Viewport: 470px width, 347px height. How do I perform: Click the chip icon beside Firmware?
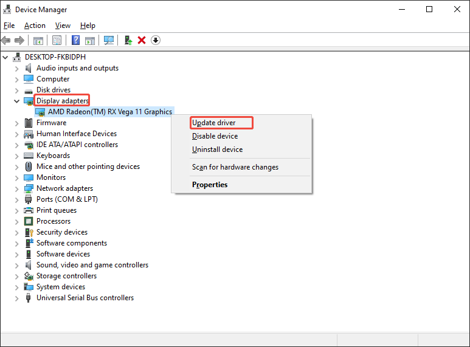click(x=29, y=123)
